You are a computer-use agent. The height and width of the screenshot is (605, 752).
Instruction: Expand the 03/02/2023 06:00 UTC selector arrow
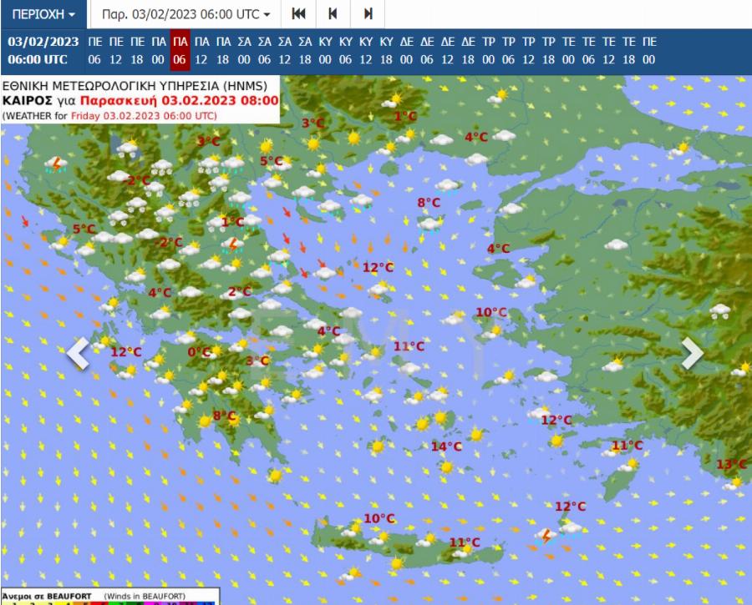pos(267,14)
